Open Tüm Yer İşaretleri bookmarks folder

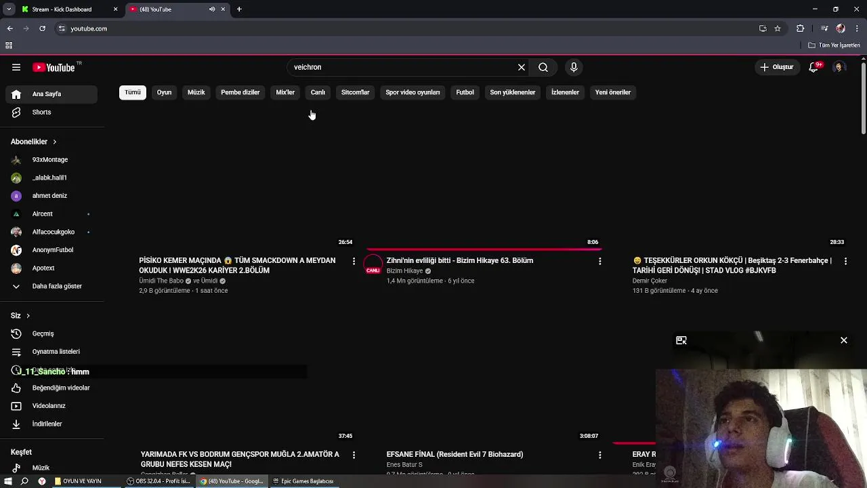point(834,45)
